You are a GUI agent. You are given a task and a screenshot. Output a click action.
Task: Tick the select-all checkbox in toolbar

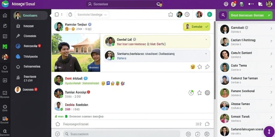pos(57,14)
